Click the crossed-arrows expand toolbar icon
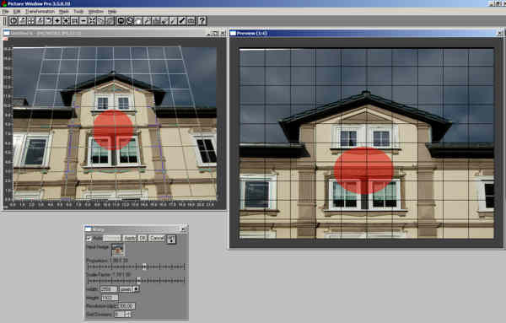The width and height of the screenshot is (506, 323). (x=92, y=21)
